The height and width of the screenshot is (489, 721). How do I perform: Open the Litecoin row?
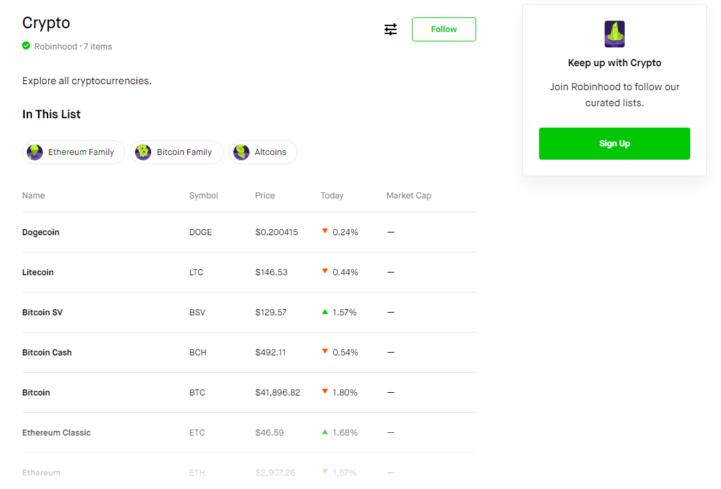point(249,273)
